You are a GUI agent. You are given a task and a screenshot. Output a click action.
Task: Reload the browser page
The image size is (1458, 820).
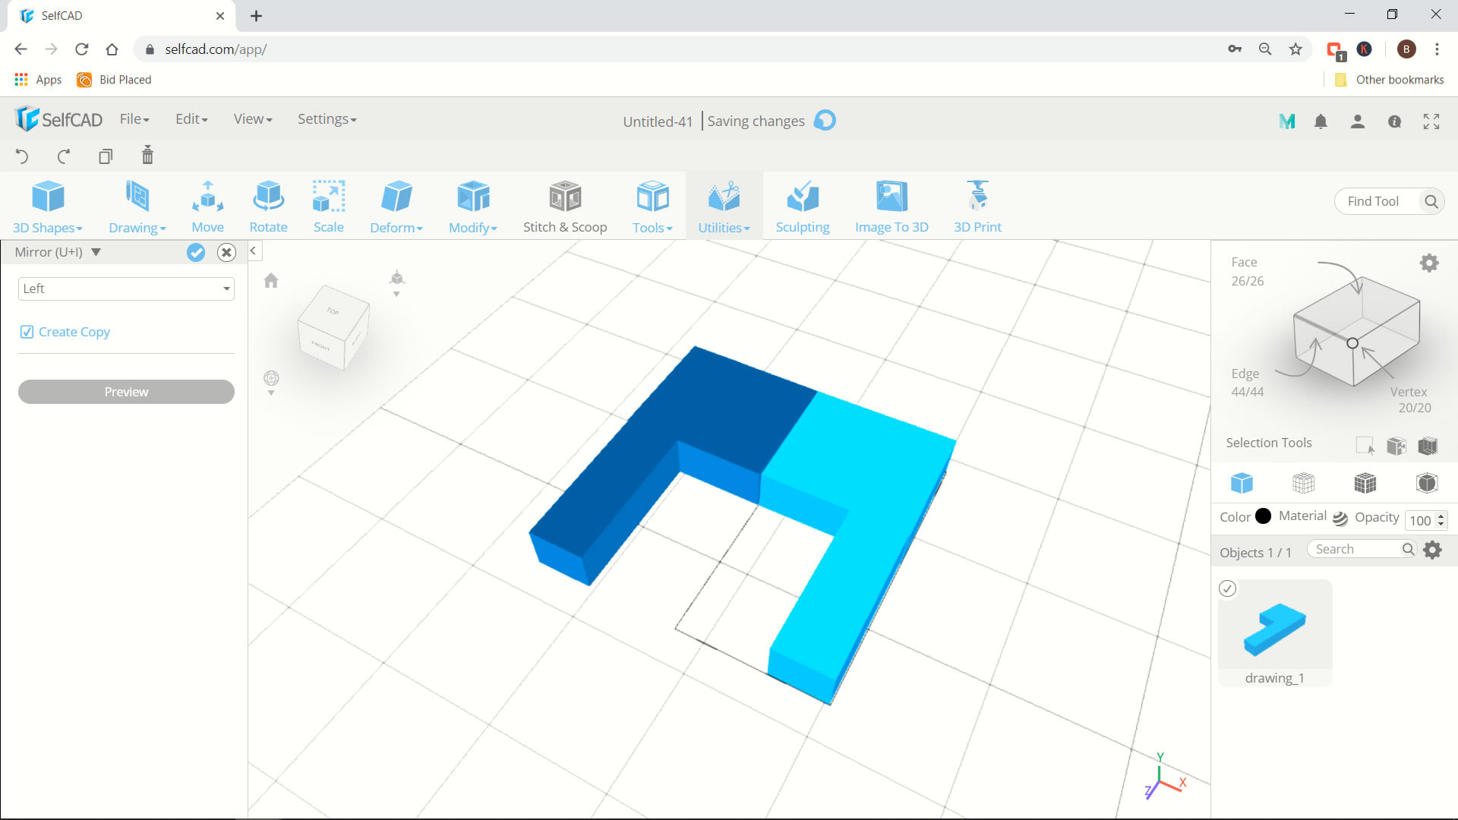81,49
